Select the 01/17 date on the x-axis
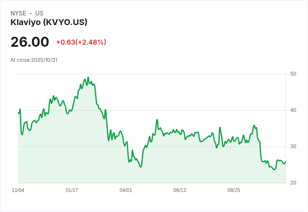Viewport: 308px width, 212px height. click(72, 190)
